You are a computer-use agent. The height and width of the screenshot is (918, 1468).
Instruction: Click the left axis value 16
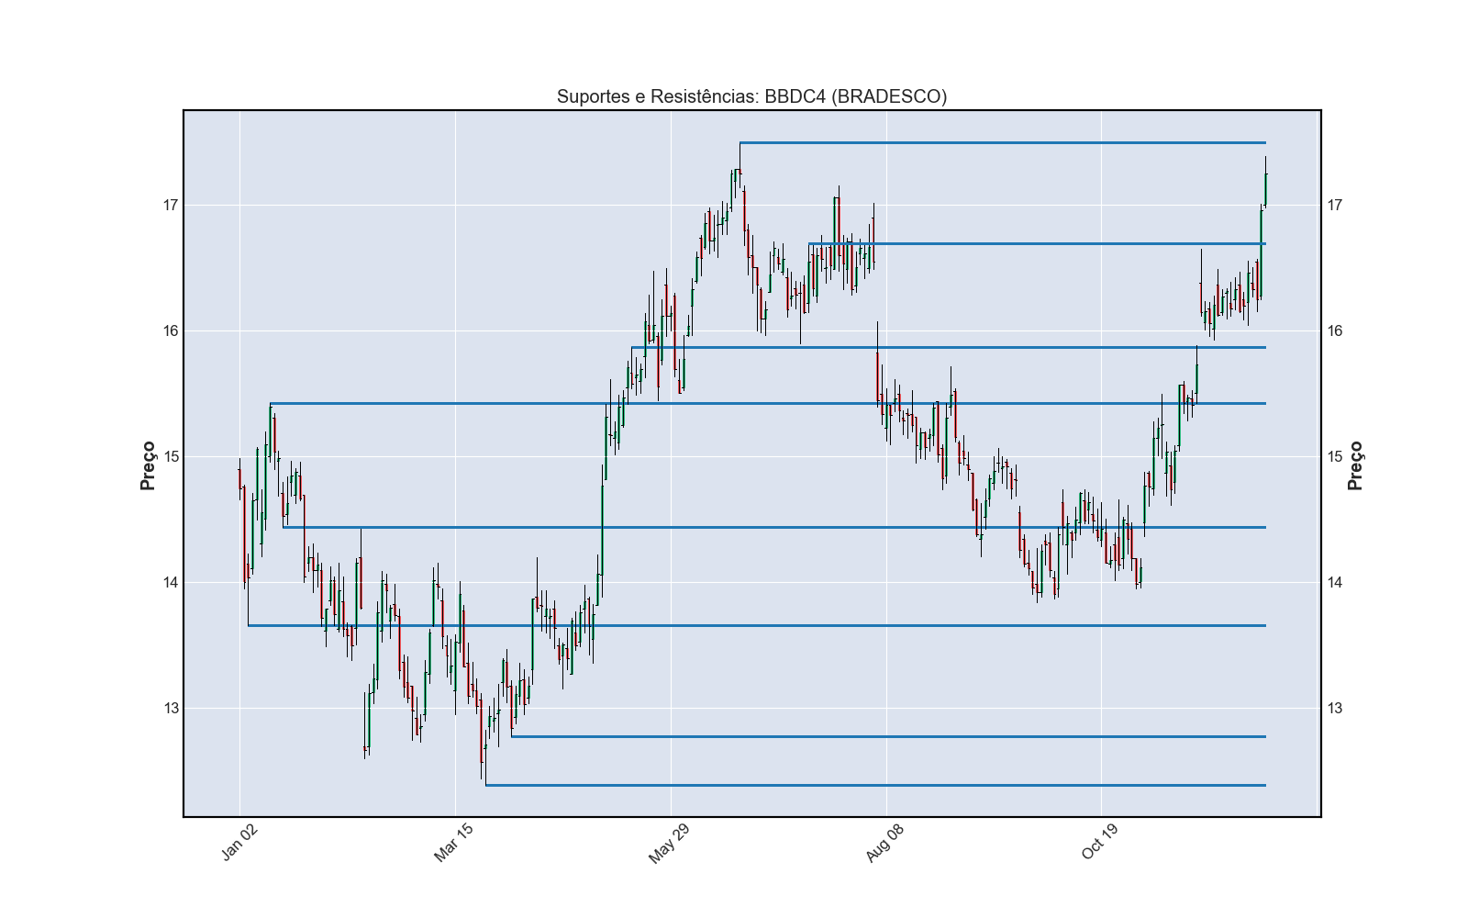tap(171, 331)
